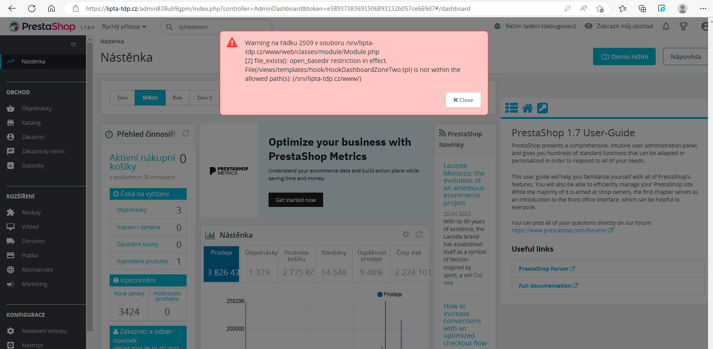Open Opuštěné košíky row
713x349 pixels.
[x=148, y=244]
